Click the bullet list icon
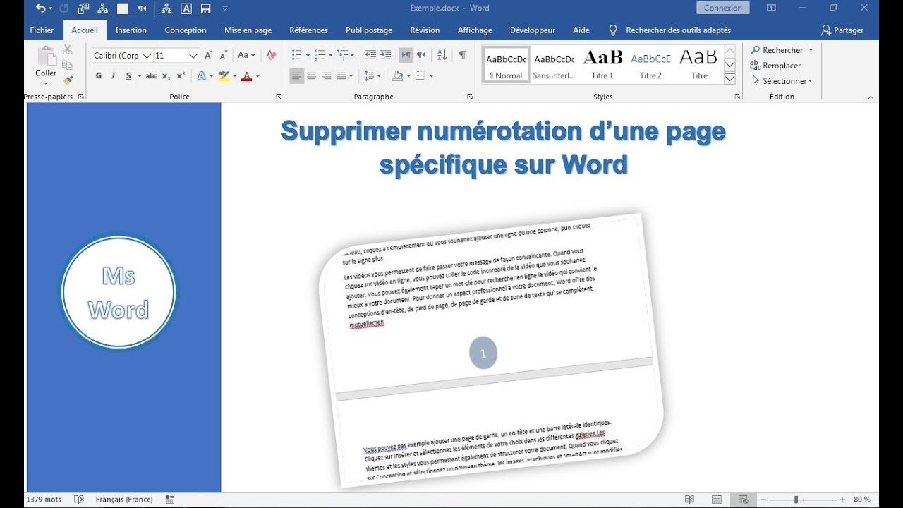The image size is (903, 508). 296,55
